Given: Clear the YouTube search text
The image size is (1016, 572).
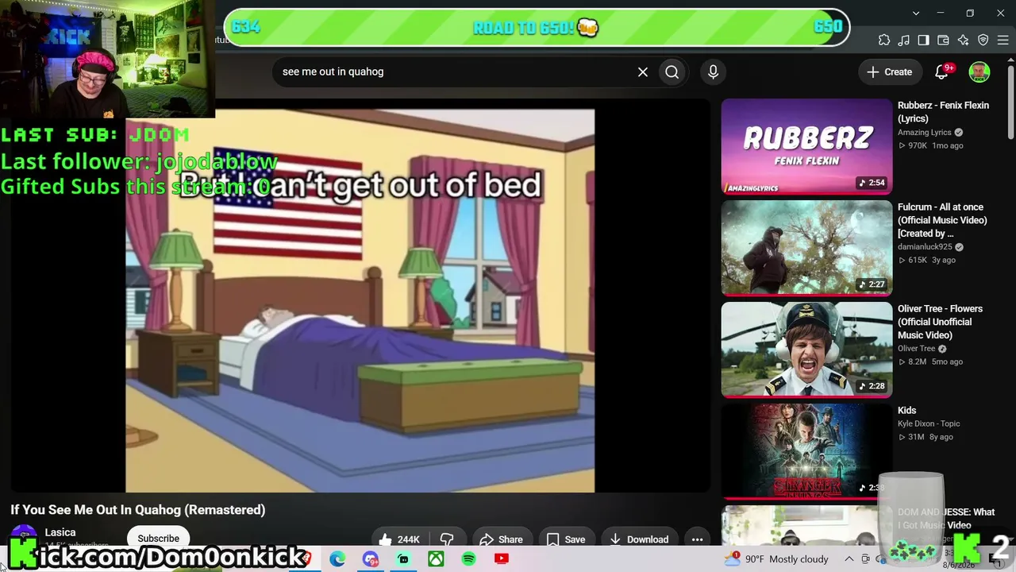Looking at the screenshot, I should click(643, 71).
